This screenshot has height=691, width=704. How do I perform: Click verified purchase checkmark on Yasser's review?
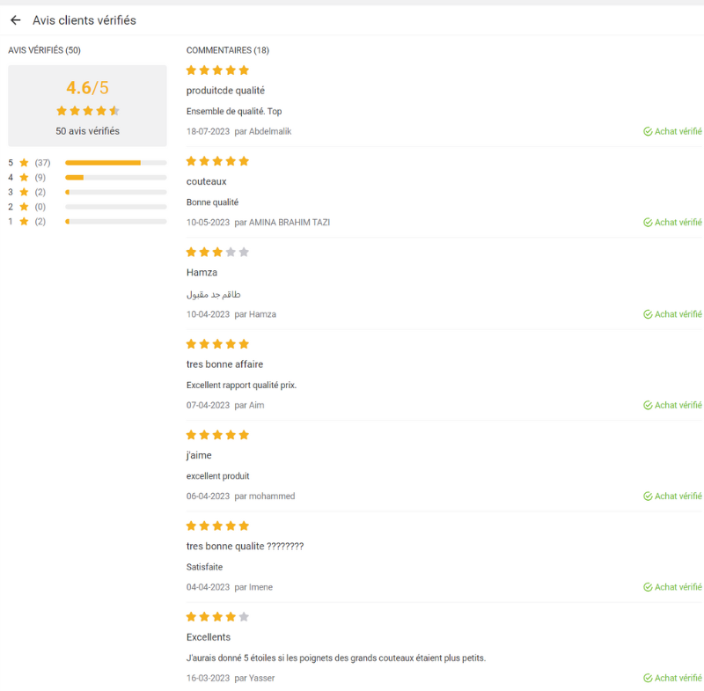tap(648, 679)
